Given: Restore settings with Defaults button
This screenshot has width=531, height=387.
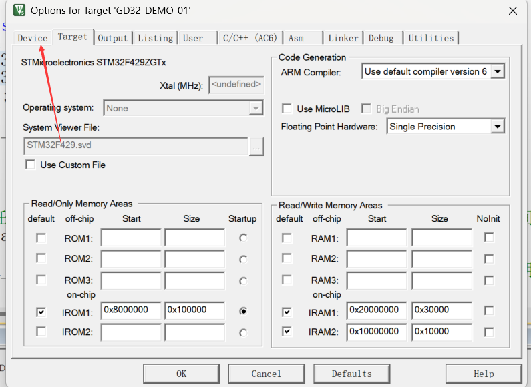Looking at the screenshot, I should point(351,374).
